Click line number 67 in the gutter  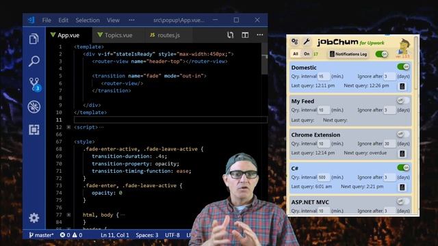pos(59,141)
